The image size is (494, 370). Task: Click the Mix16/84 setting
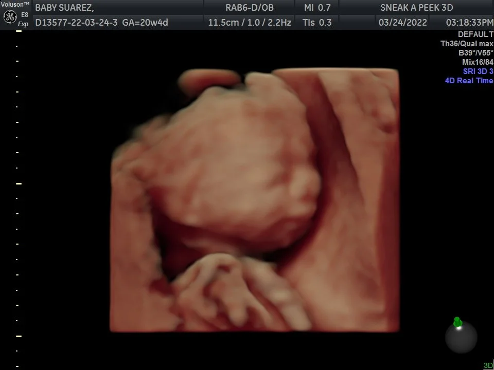point(478,62)
